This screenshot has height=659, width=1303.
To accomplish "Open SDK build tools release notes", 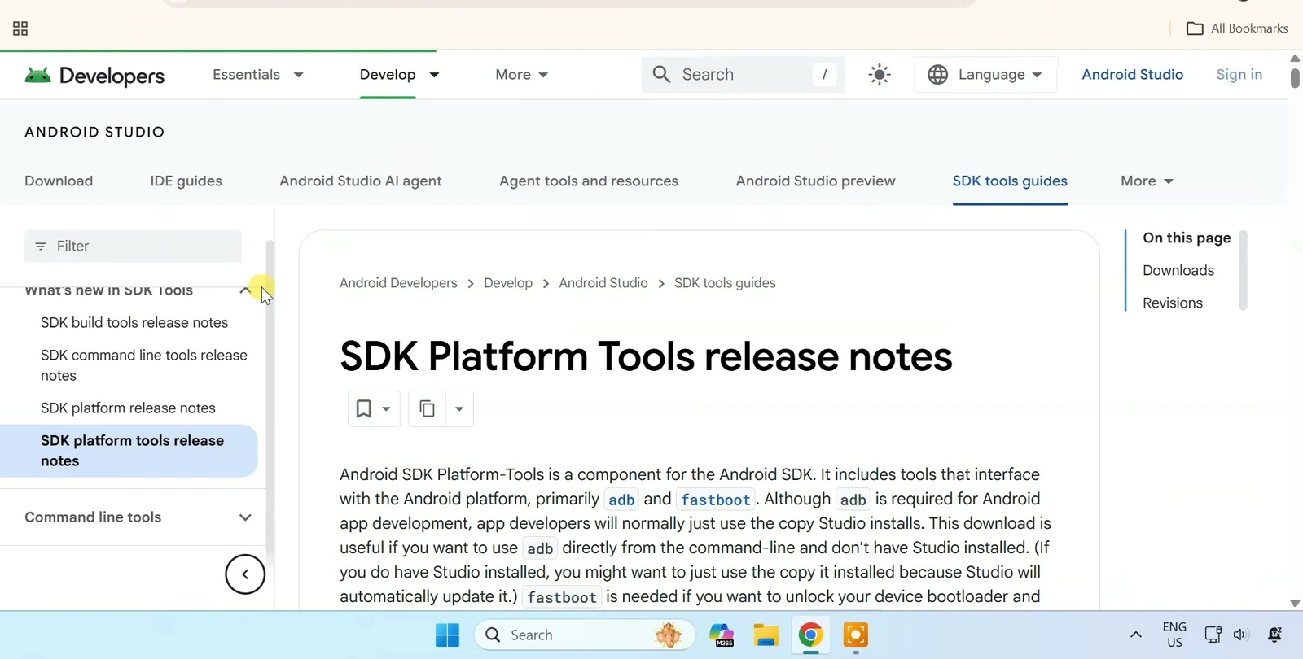I will [x=134, y=323].
